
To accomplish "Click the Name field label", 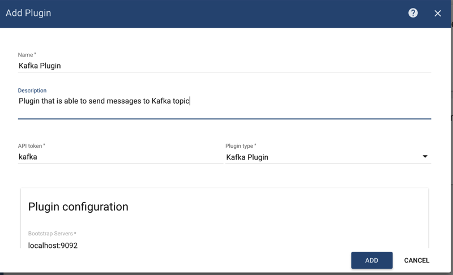I will click(26, 55).
